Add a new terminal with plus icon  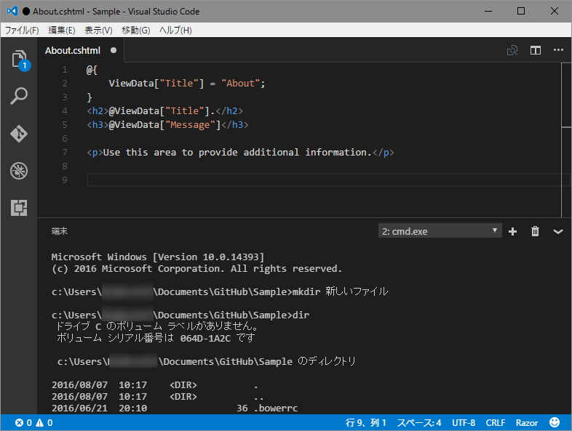(512, 231)
